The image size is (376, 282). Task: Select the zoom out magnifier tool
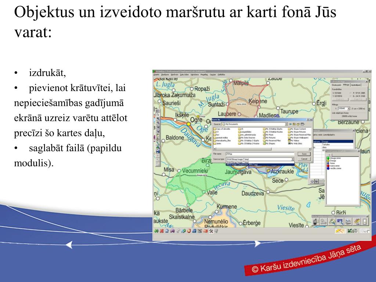coord(158,122)
